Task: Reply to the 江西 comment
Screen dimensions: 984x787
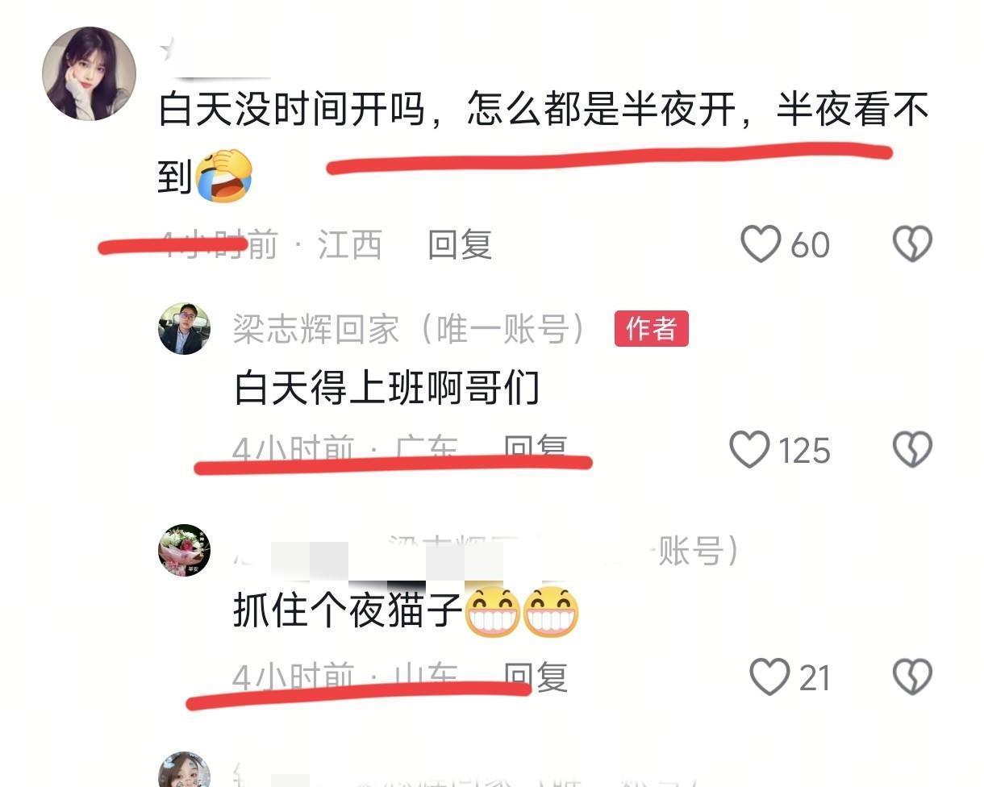Action: click(460, 244)
